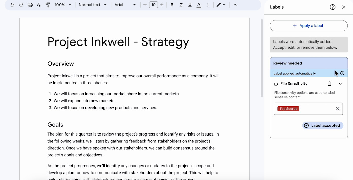Redo the last action
Screen dimensions: 353x180
click(x=21, y=5)
